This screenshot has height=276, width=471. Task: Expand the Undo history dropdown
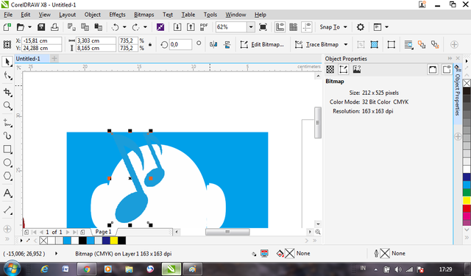click(x=124, y=27)
